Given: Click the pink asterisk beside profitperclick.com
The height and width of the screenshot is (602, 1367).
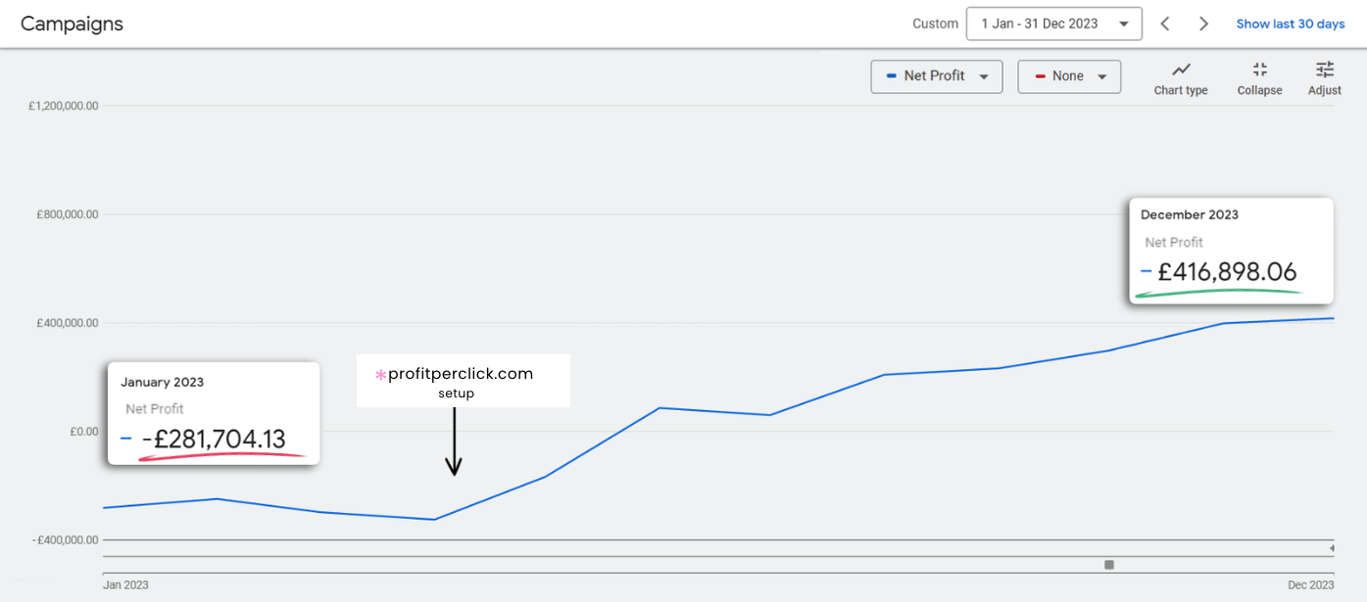Looking at the screenshot, I should click(x=380, y=375).
